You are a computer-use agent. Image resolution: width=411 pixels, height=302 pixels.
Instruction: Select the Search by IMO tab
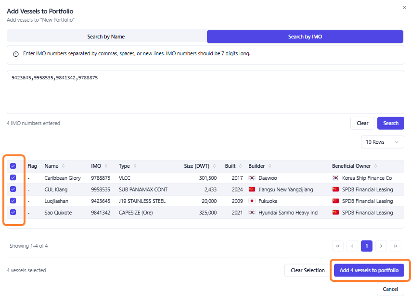click(305, 37)
